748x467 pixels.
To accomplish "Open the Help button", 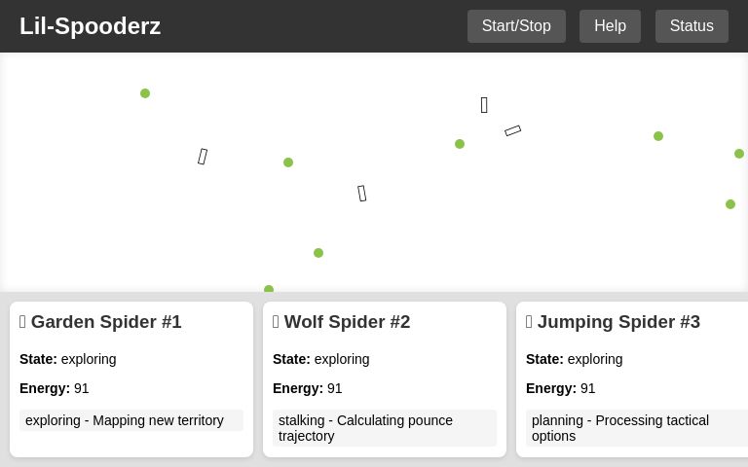I will point(610,26).
